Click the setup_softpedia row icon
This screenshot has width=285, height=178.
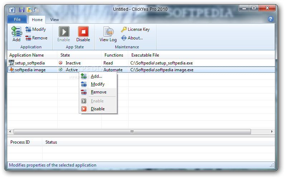pos(11,63)
